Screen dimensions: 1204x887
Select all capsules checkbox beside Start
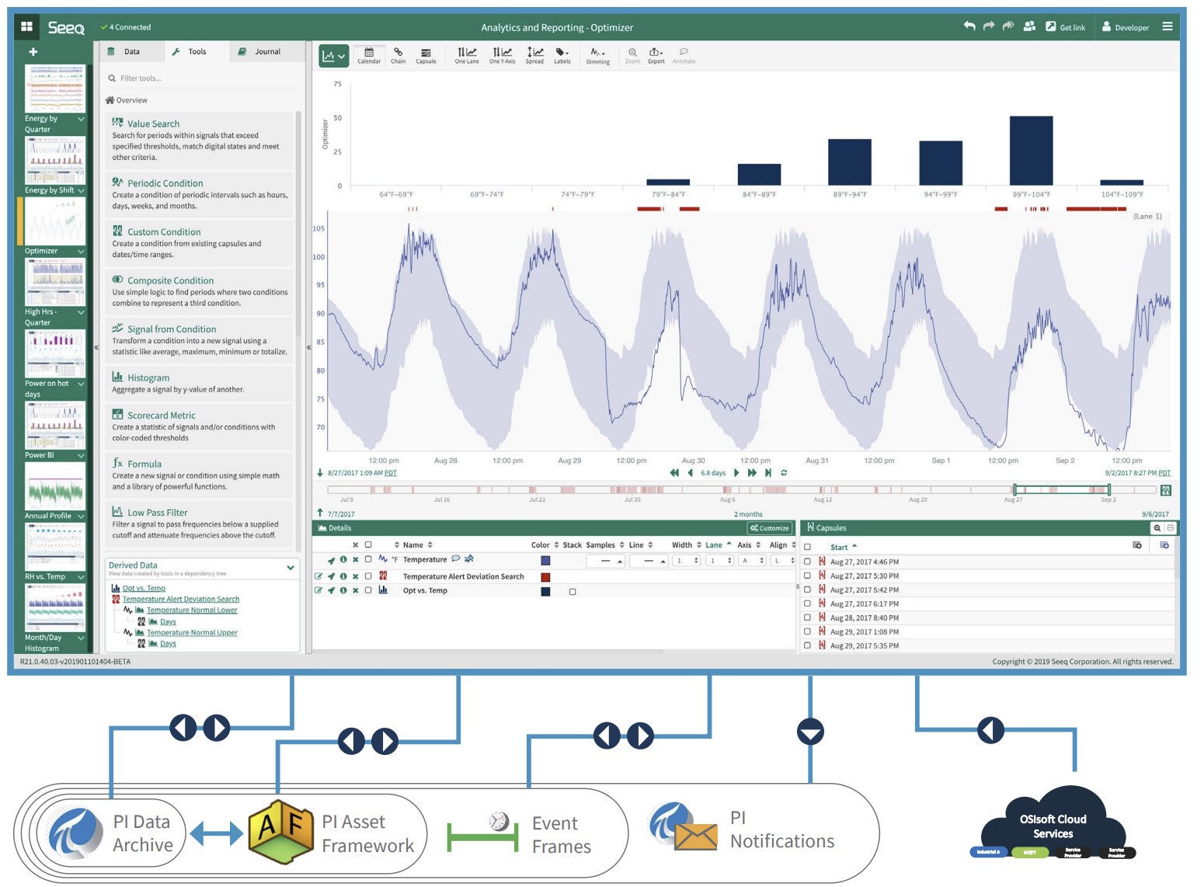807,547
